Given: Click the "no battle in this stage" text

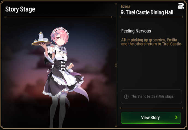Looking at the screenshot, I should coord(153,96).
